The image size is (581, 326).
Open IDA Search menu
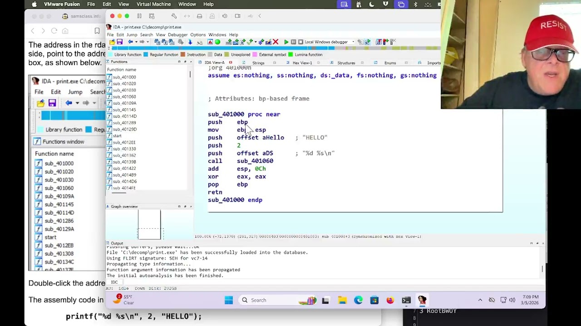click(146, 35)
